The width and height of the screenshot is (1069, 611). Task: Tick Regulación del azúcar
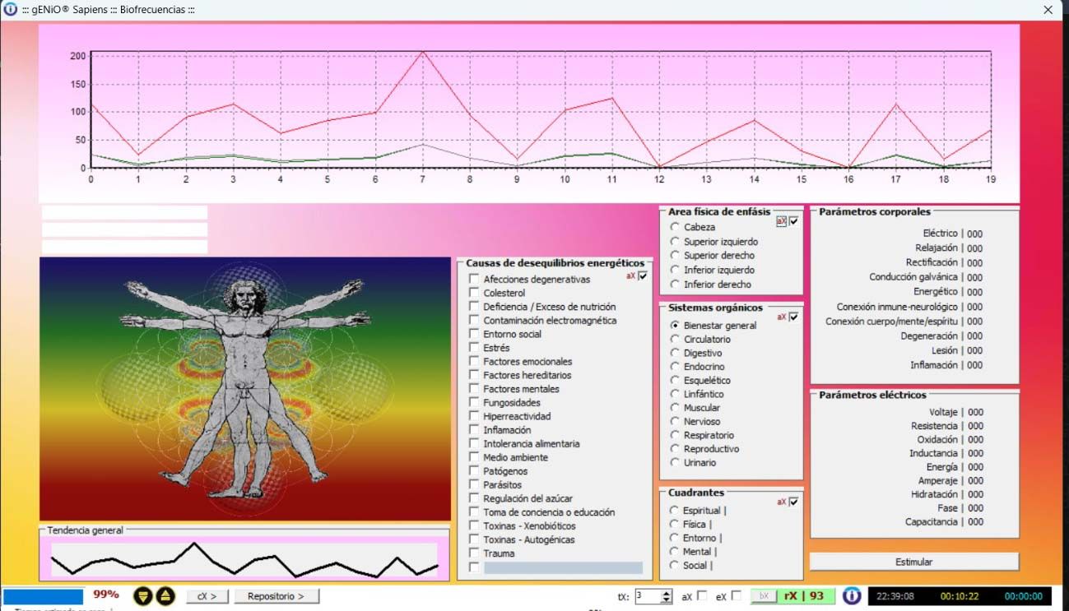[475, 498]
